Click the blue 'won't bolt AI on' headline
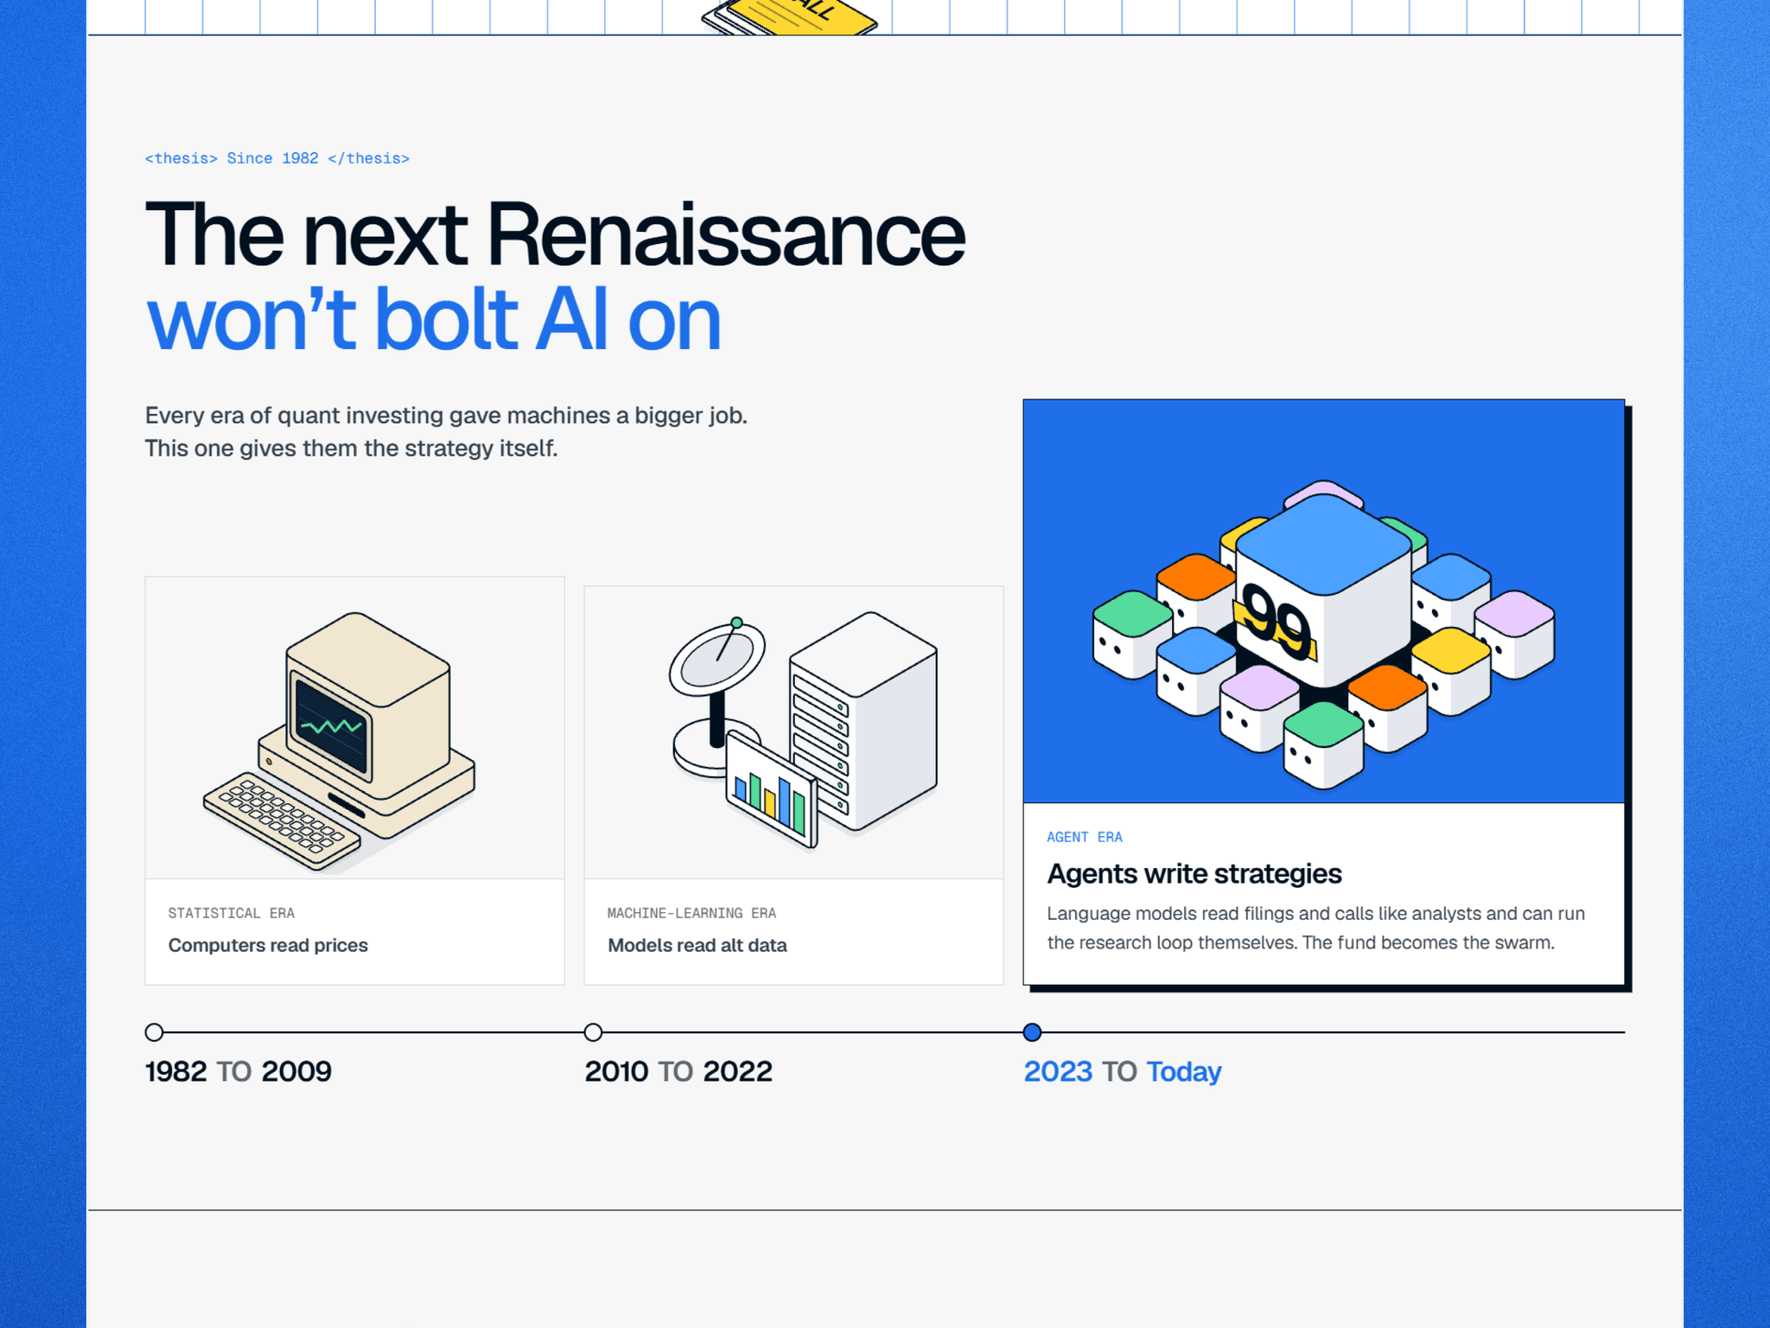This screenshot has height=1328, width=1770. click(433, 319)
